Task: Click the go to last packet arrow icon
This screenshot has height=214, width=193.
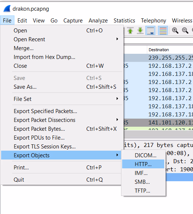Action: pos(140,31)
